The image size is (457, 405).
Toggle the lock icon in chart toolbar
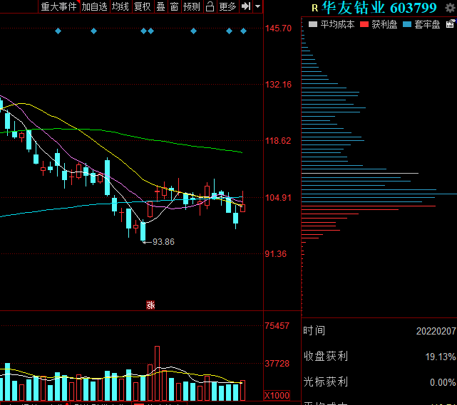(210, 6)
